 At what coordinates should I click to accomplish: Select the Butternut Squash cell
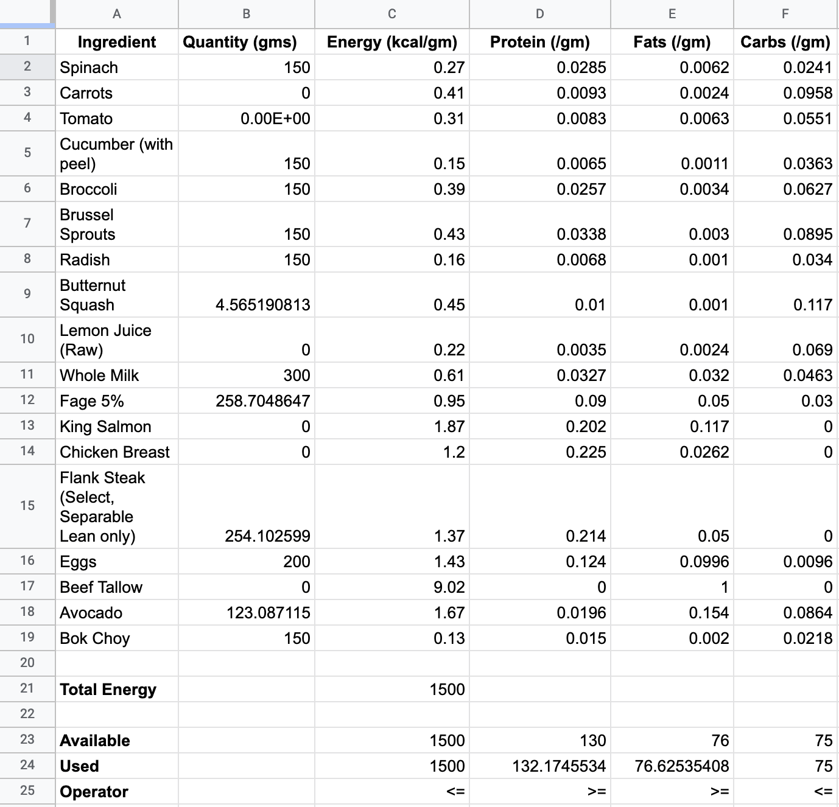click(x=117, y=295)
